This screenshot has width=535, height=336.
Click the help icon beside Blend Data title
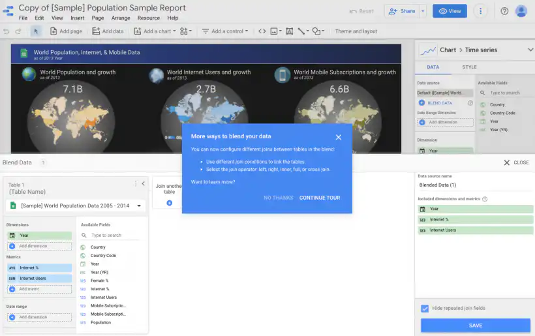point(43,162)
